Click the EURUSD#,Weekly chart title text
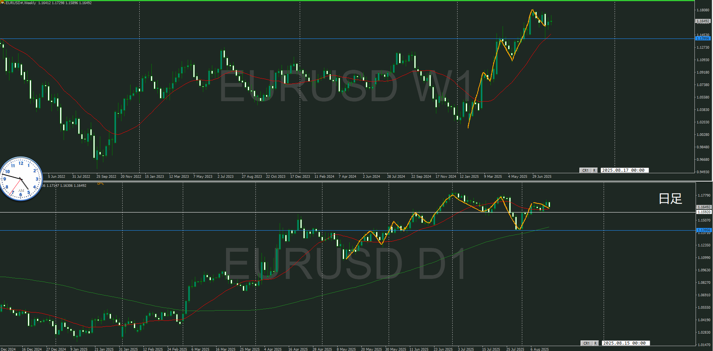Image resolution: width=713 pixels, height=351 pixels. [x=21, y=3]
